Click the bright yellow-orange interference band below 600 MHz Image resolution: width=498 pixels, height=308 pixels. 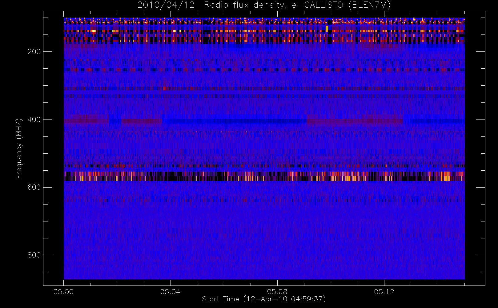pos(264,176)
